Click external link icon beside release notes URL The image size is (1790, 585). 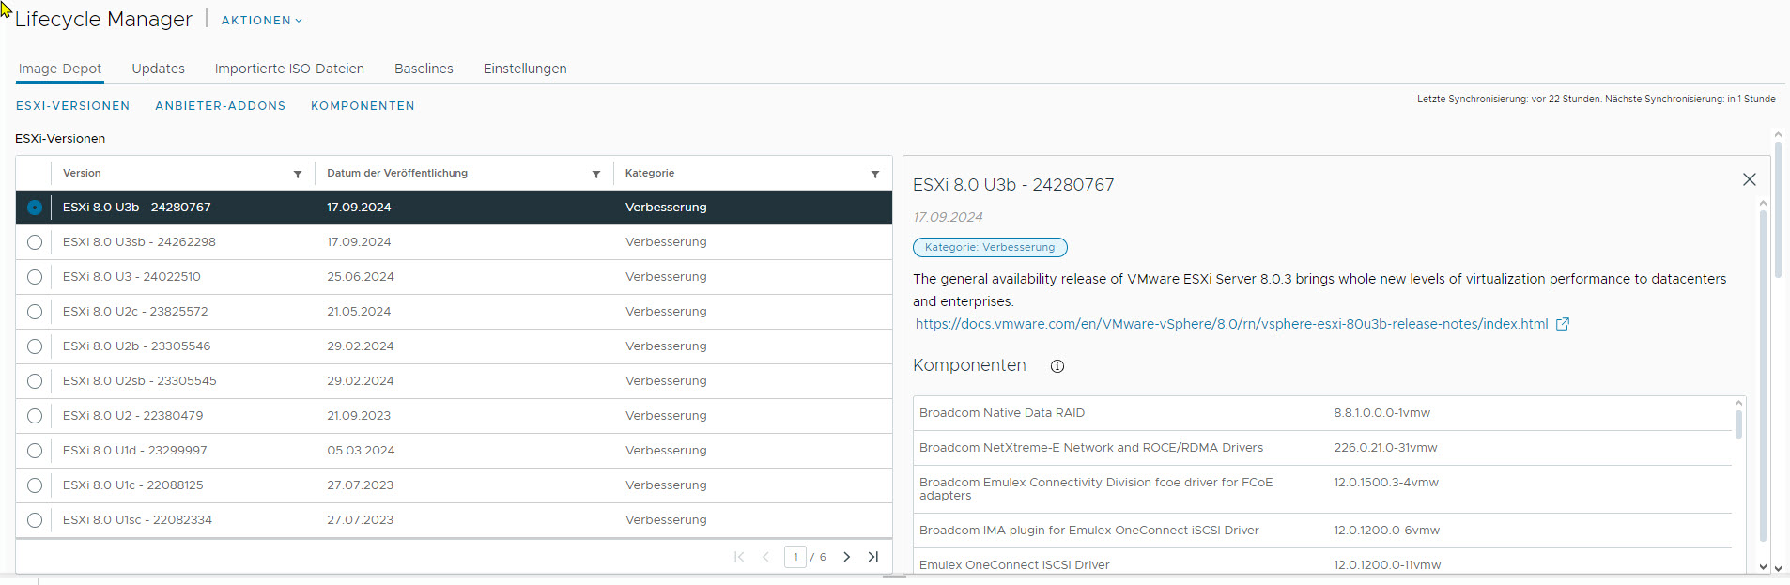pyautogui.click(x=1563, y=324)
